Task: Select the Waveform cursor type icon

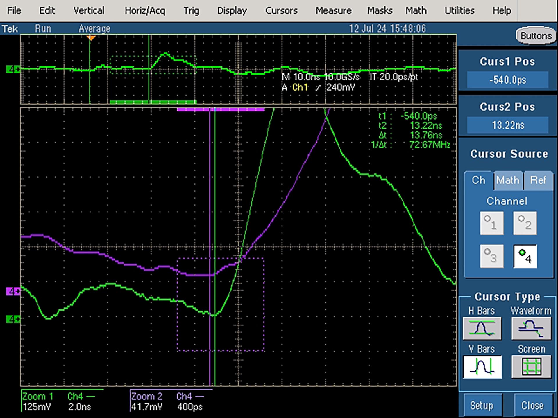Action: click(531, 328)
